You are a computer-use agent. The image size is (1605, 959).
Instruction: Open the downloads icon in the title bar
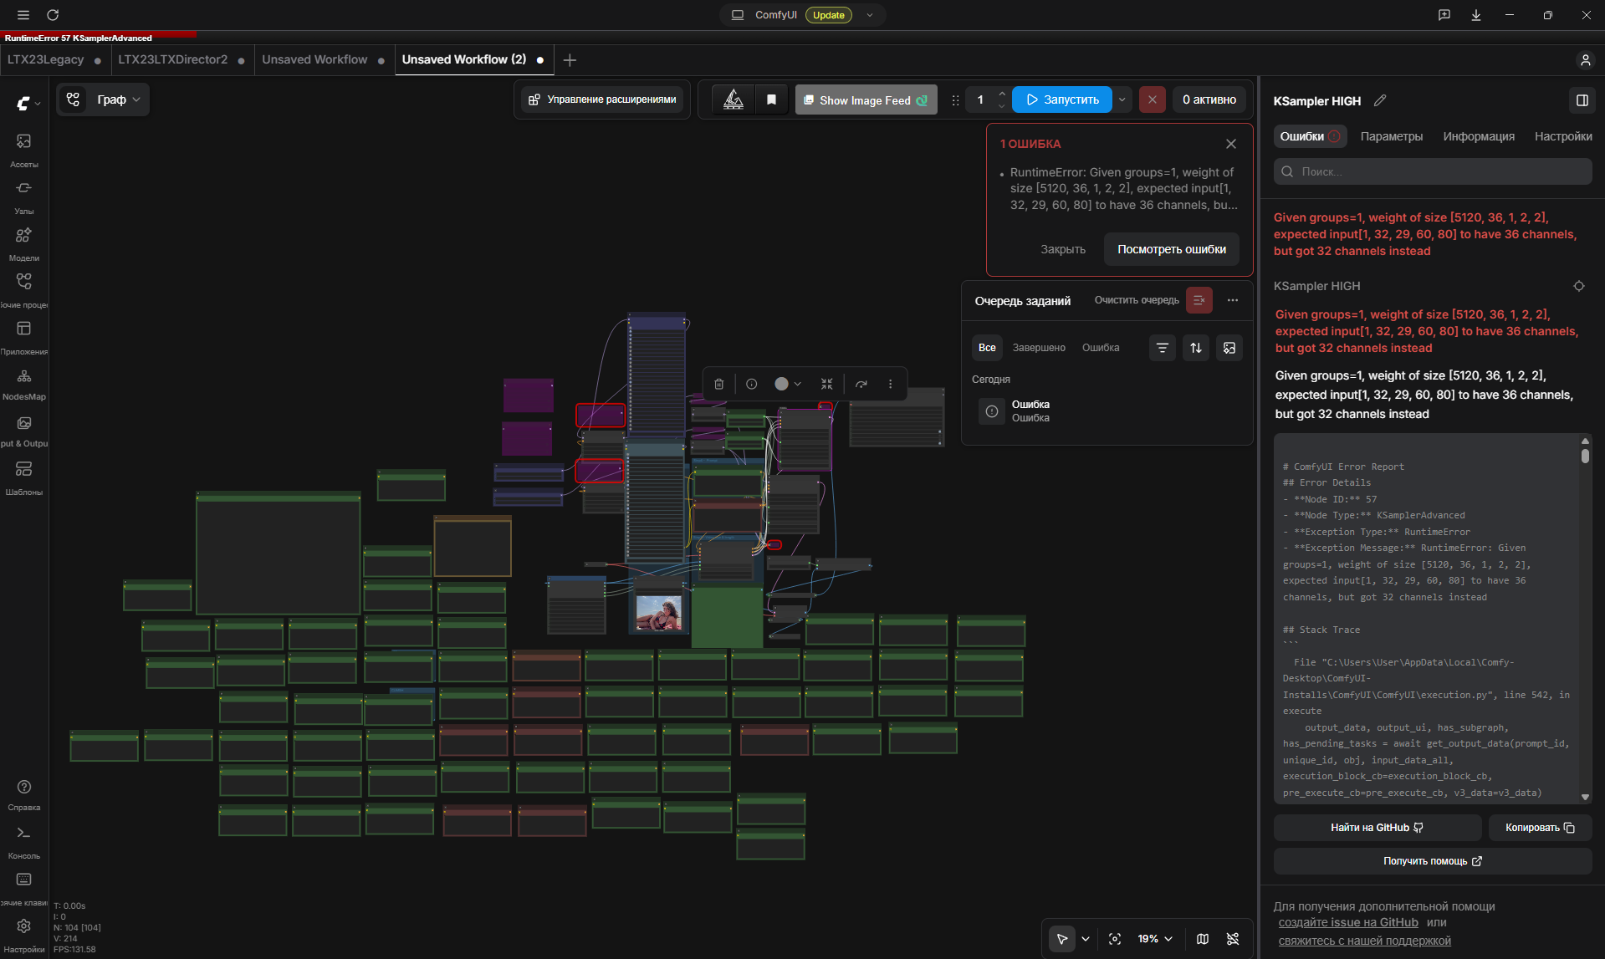click(x=1476, y=15)
